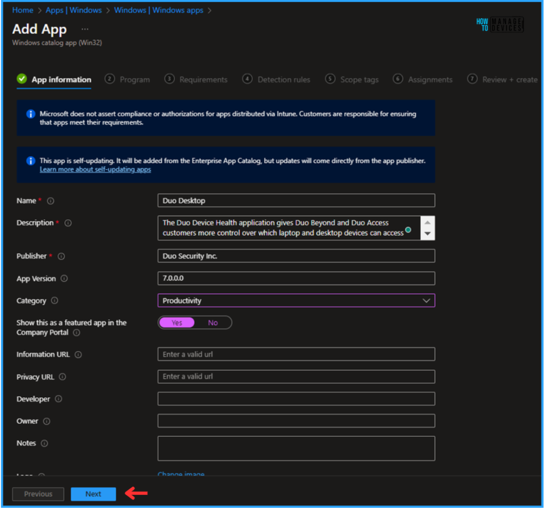Open the Name field info icon
The height and width of the screenshot is (508, 544).
click(50, 201)
